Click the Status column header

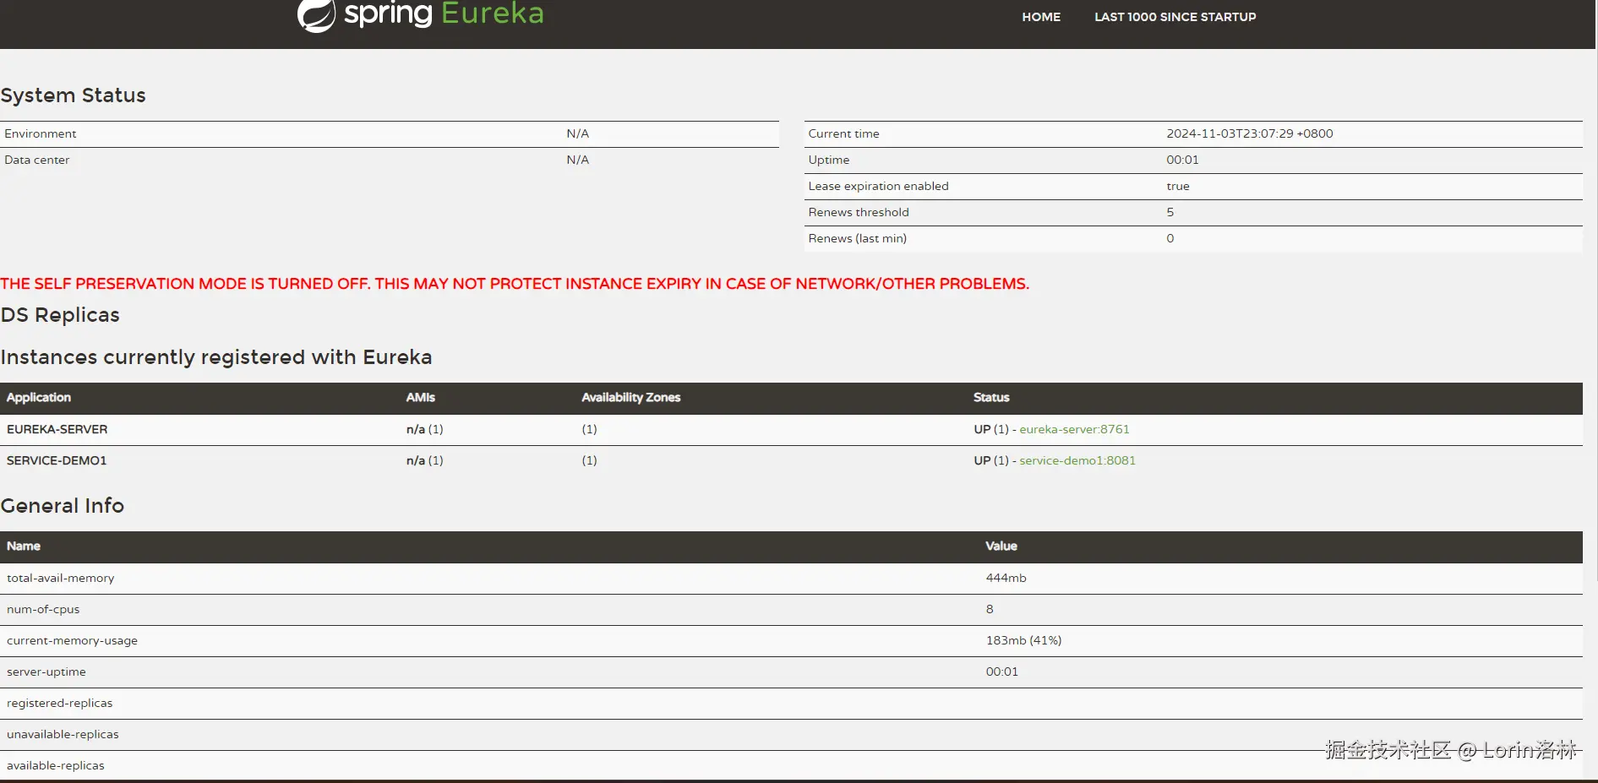(991, 398)
